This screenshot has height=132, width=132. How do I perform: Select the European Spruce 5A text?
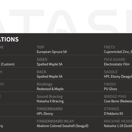point(52,52)
